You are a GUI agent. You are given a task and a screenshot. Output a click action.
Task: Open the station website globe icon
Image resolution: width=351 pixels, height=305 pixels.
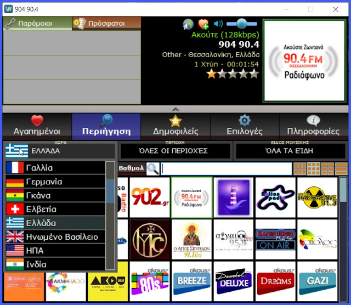pyautogui.click(x=188, y=24)
